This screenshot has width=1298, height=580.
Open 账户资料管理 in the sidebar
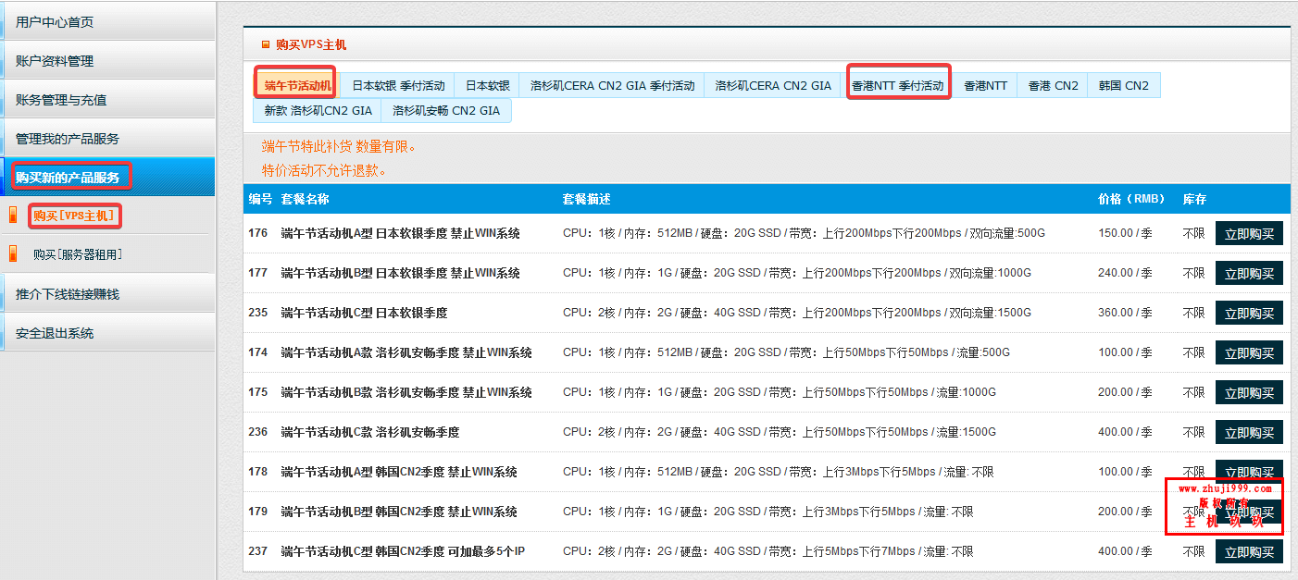pos(55,61)
